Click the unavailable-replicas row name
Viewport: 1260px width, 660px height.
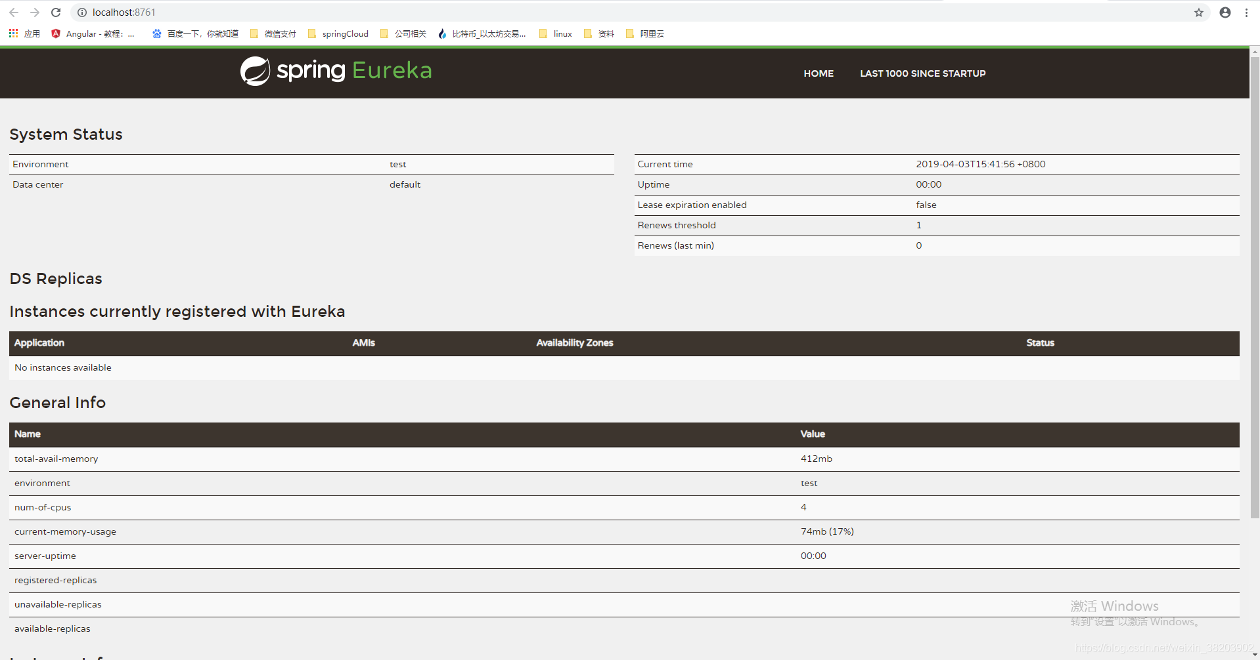coord(58,604)
